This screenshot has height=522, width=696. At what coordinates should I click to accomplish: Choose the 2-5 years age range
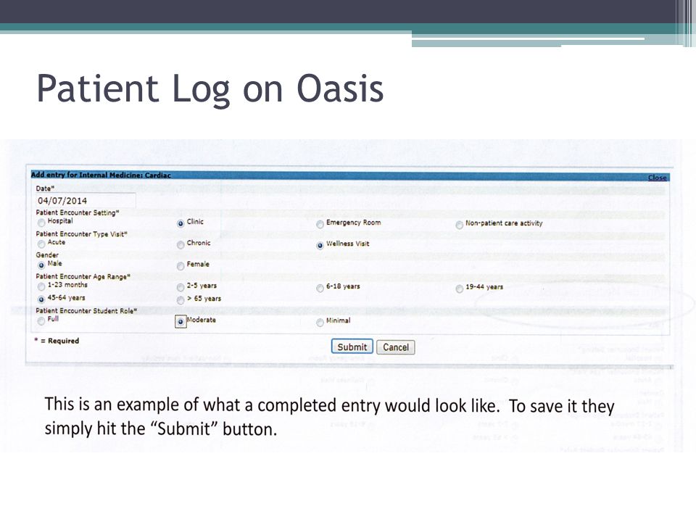[181, 288]
